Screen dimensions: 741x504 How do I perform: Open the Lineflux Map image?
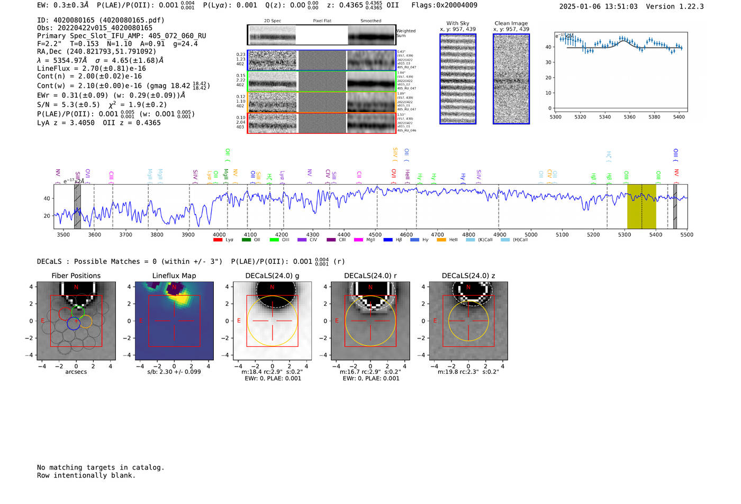(174, 320)
